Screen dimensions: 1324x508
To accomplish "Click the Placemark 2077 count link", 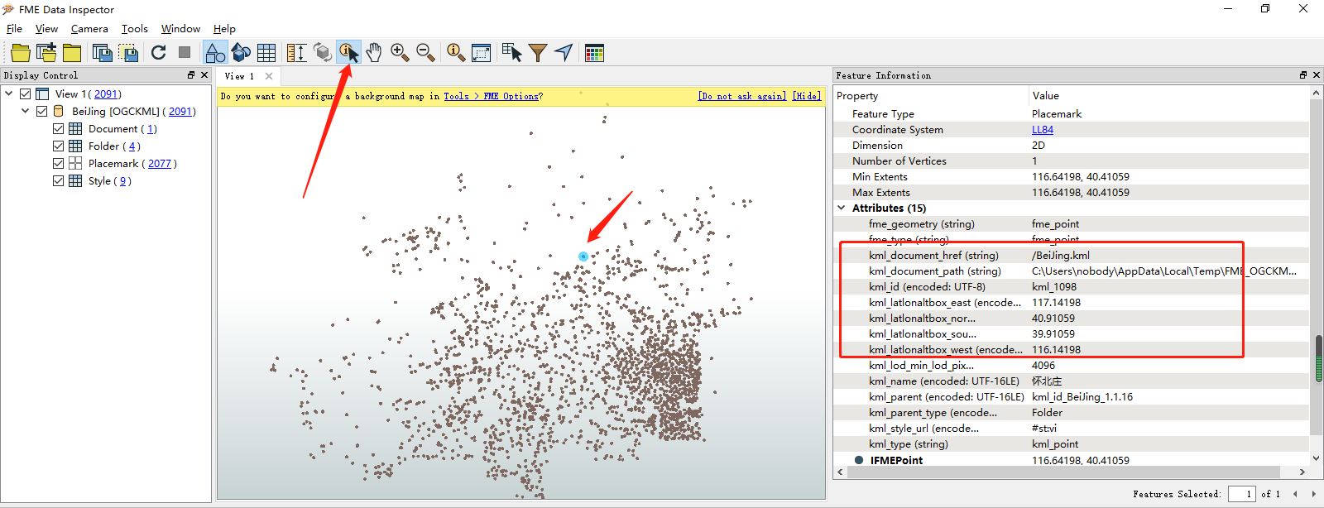I will [x=160, y=164].
